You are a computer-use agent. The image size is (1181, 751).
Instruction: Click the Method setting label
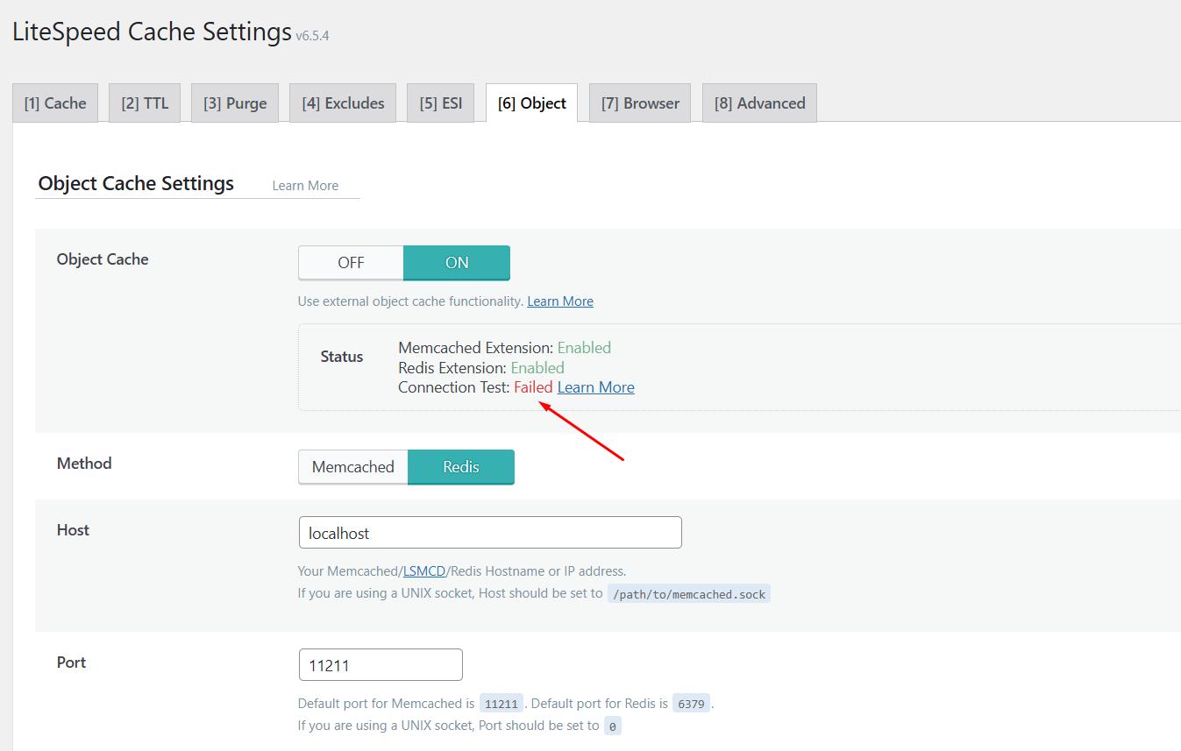click(84, 464)
